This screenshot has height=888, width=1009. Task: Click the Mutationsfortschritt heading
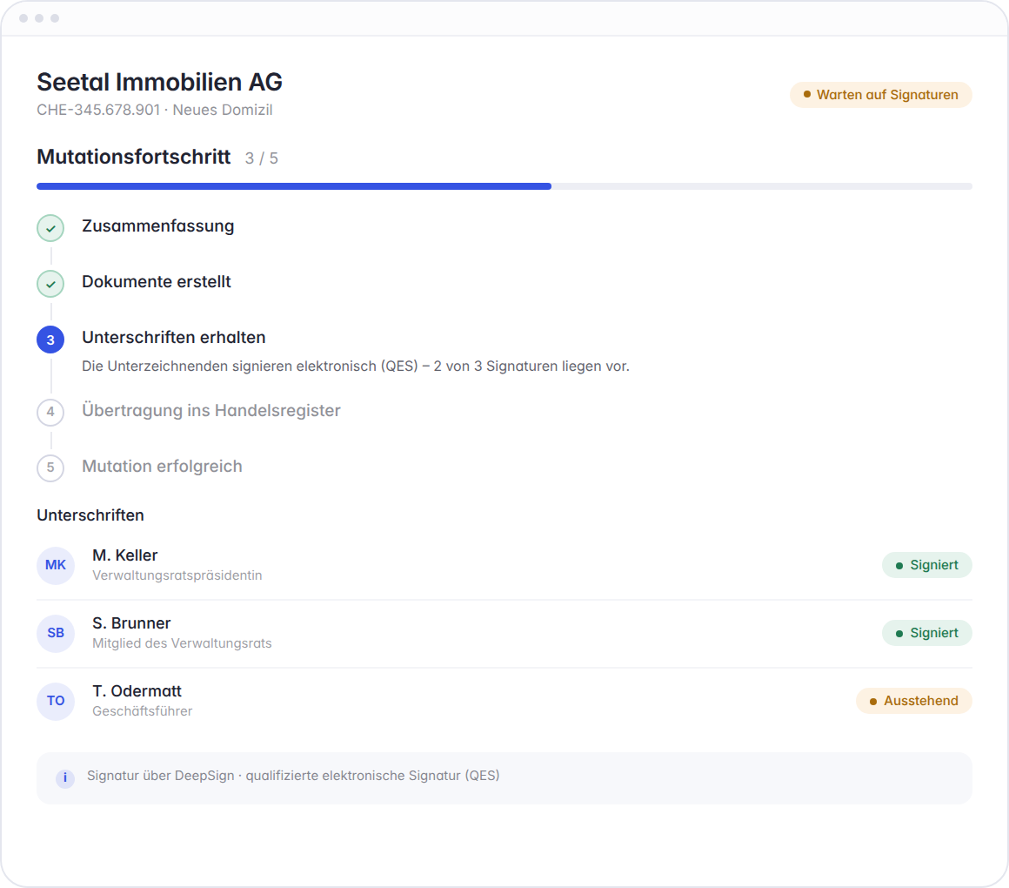pyautogui.click(x=133, y=157)
